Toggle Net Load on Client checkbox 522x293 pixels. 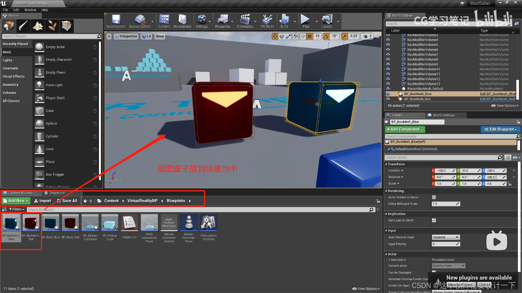[434, 220]
